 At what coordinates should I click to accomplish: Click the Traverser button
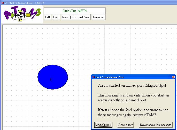98,17
